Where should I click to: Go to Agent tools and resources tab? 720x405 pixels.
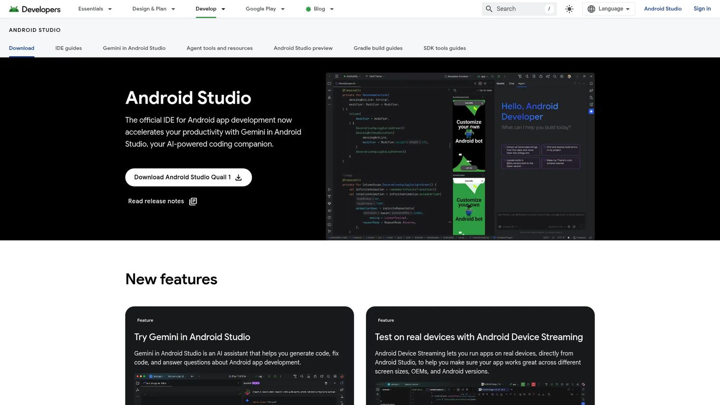[x=220, y=48]
